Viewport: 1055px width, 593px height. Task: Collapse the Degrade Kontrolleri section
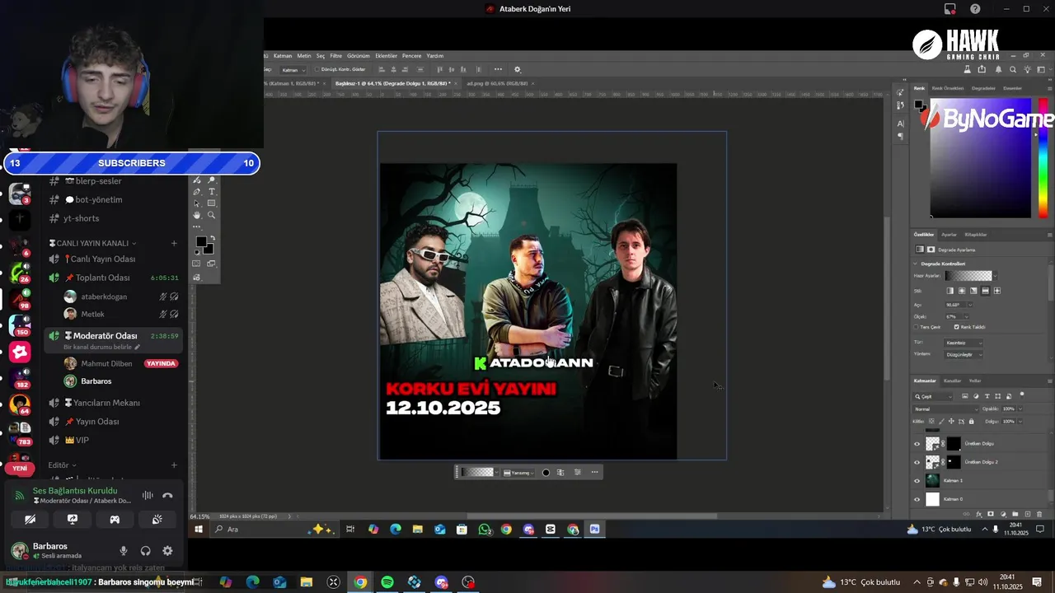pyautogui.click(x=915, y=264)
